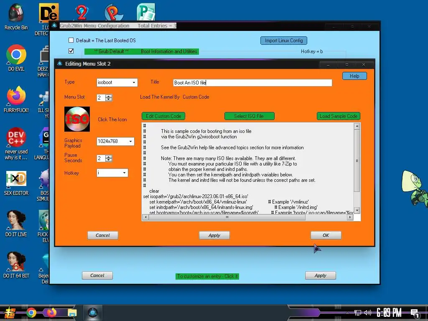Click the 'set isopath=' line in code
Image resolution: width=428 pixels, height=321 pixels.
(196, 196)
